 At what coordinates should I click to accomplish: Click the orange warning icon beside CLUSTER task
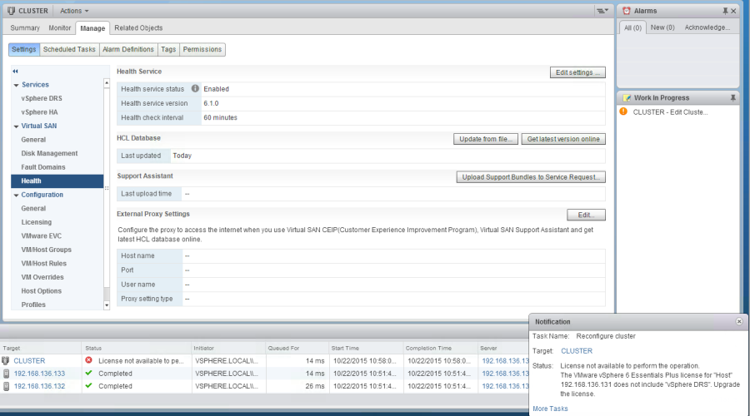click(623, 111)
